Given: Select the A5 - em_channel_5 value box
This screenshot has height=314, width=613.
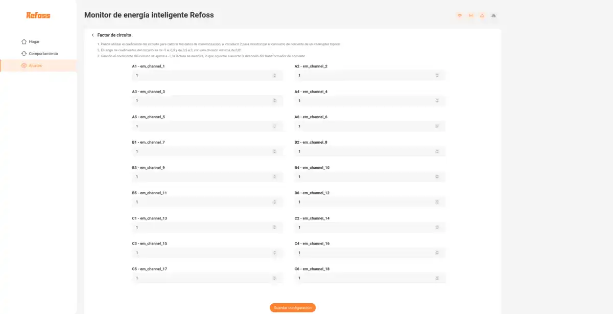Looking at the screenshot, I should 202,126.
